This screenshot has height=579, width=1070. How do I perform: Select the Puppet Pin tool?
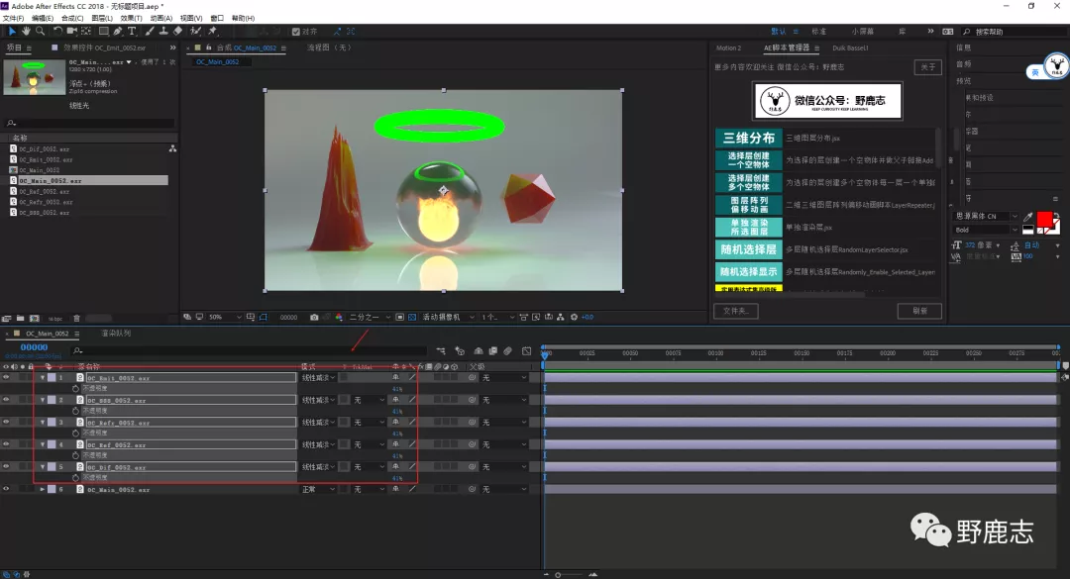(212, 31)
